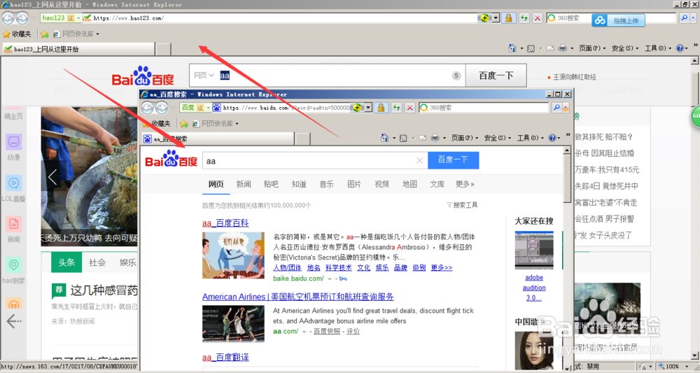Open zoom level 100% dropdown in status bar
The height and width of the screenshot is (373, 700).
pos(686,366)
